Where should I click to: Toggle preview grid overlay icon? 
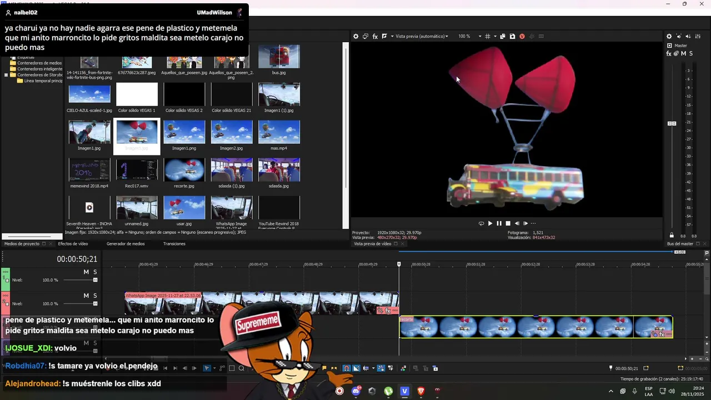click(x=488, y=36)
